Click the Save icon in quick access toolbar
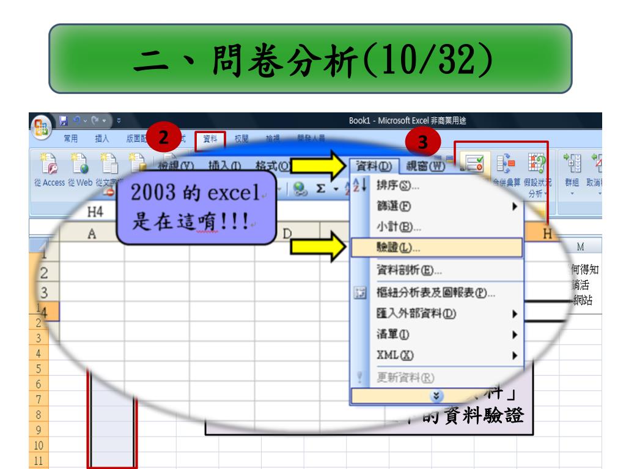The width and height of the screenshot is (626, 469). pos(63,120)
